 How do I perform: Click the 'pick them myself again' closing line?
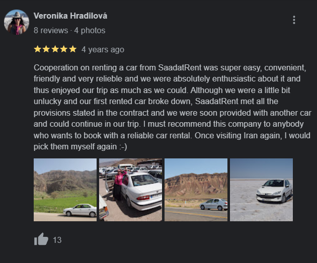tap(81, 147)
